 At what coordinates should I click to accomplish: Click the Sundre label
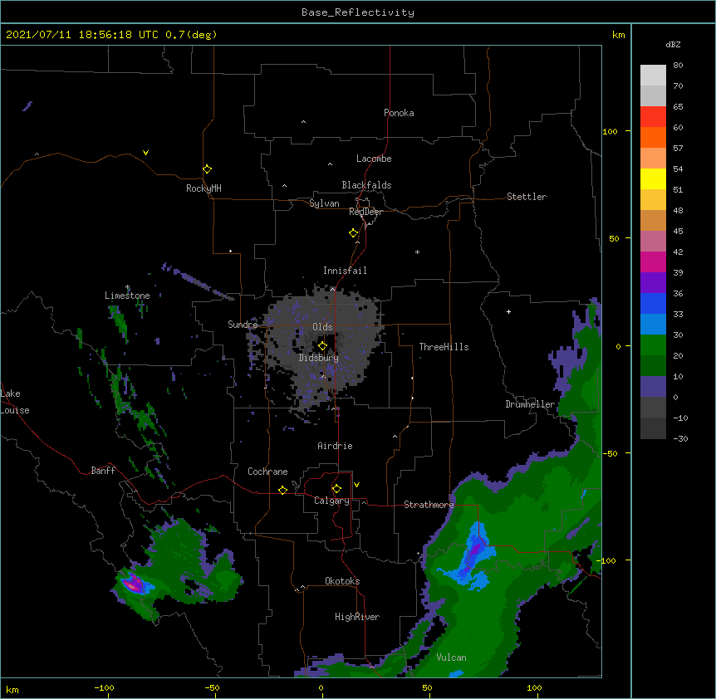click(243, 325)
